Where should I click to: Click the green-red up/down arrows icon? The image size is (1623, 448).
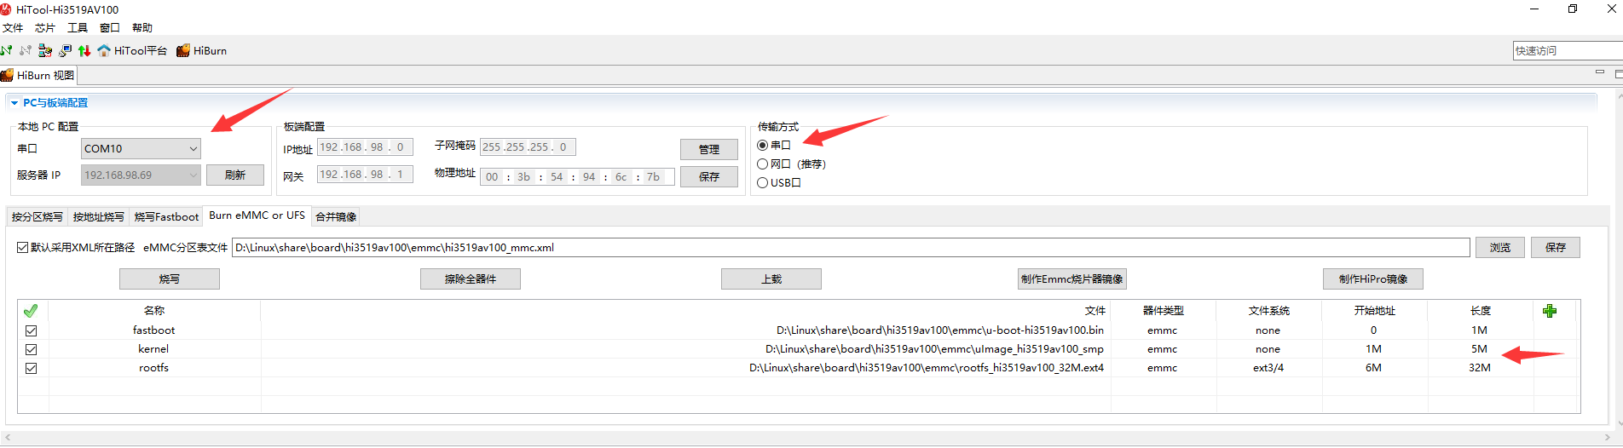tap(84, 50)
